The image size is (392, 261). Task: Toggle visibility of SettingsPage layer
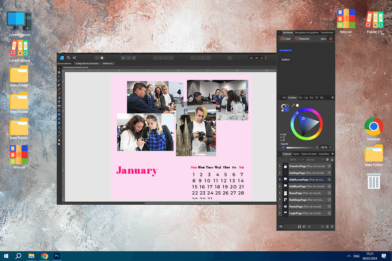(x=329, y=173)
